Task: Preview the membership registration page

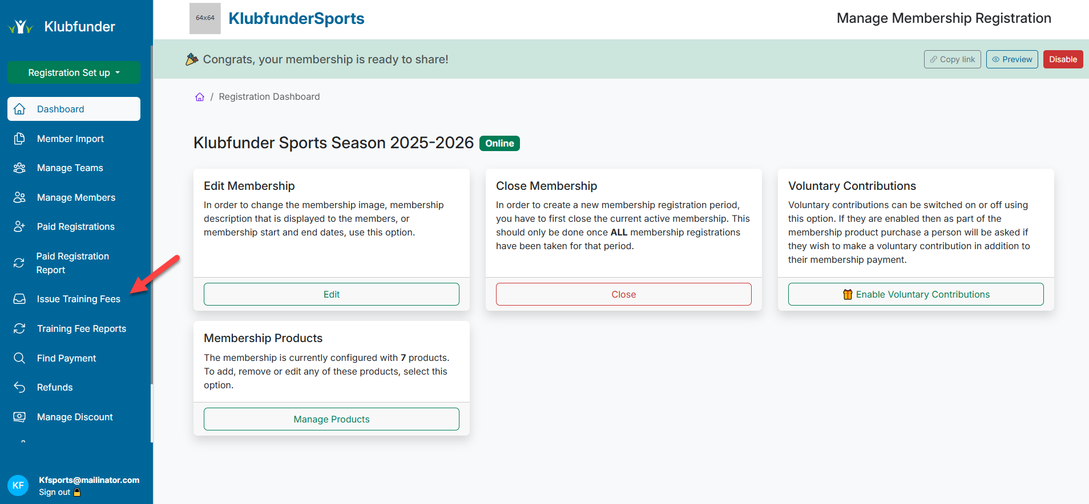Action: pos(1011,59)
